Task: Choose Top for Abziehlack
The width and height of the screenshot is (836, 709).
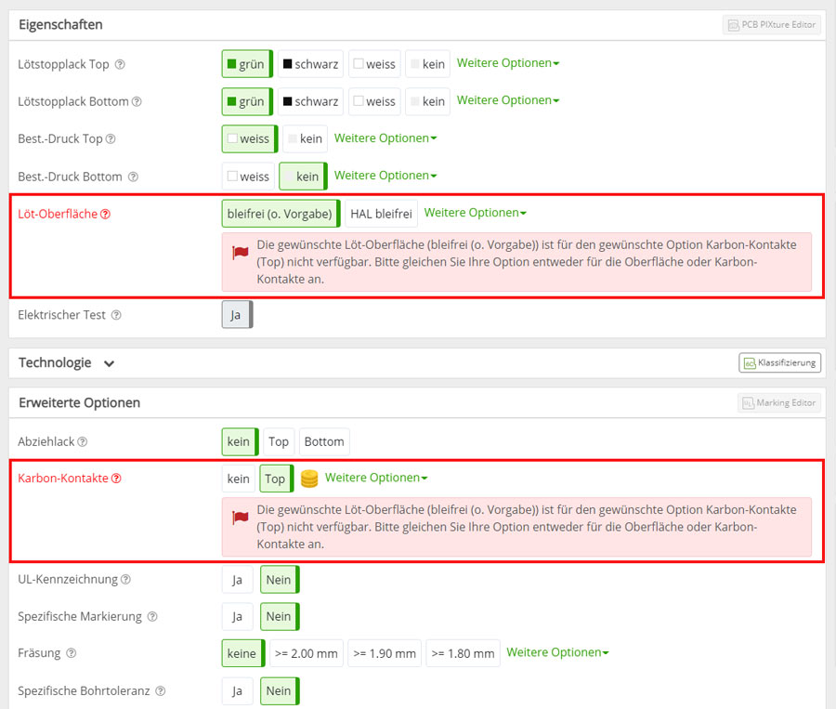Action: coord(278,441)
